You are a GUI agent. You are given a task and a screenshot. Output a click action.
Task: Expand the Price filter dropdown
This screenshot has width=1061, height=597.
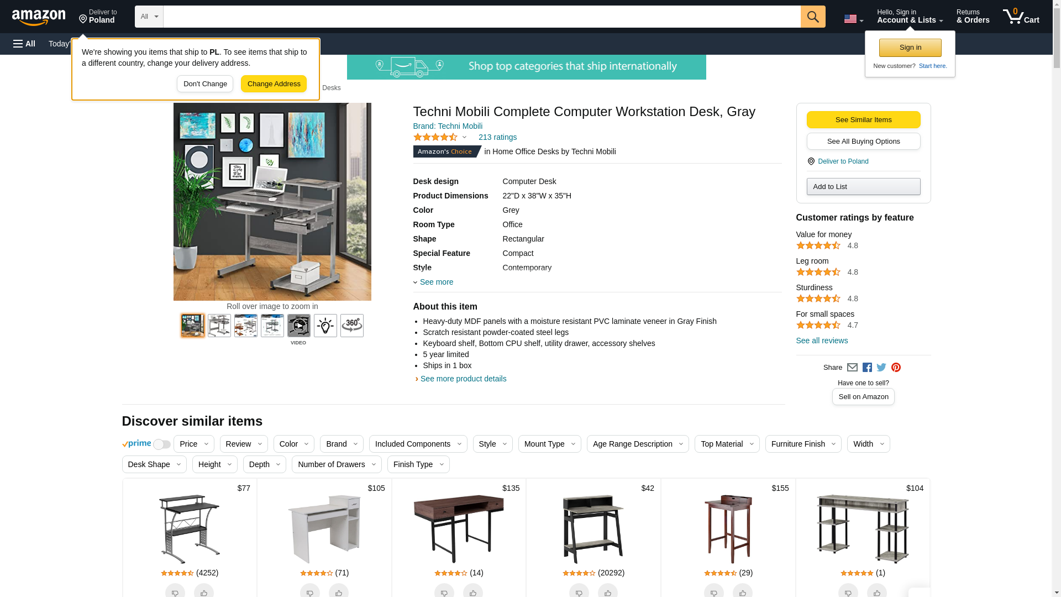pos(194,444)
